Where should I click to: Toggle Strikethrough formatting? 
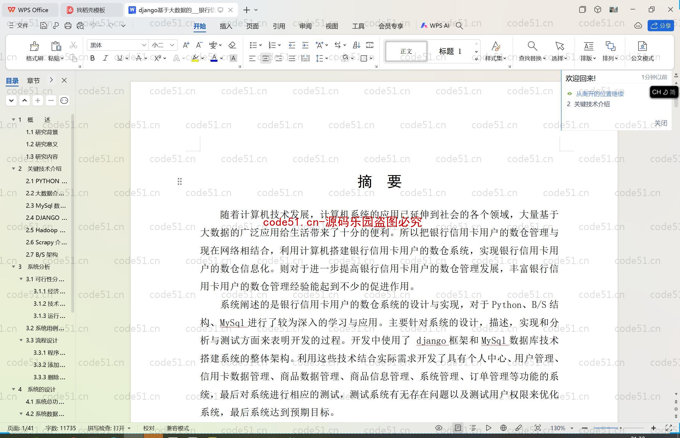tap(138, 58)
